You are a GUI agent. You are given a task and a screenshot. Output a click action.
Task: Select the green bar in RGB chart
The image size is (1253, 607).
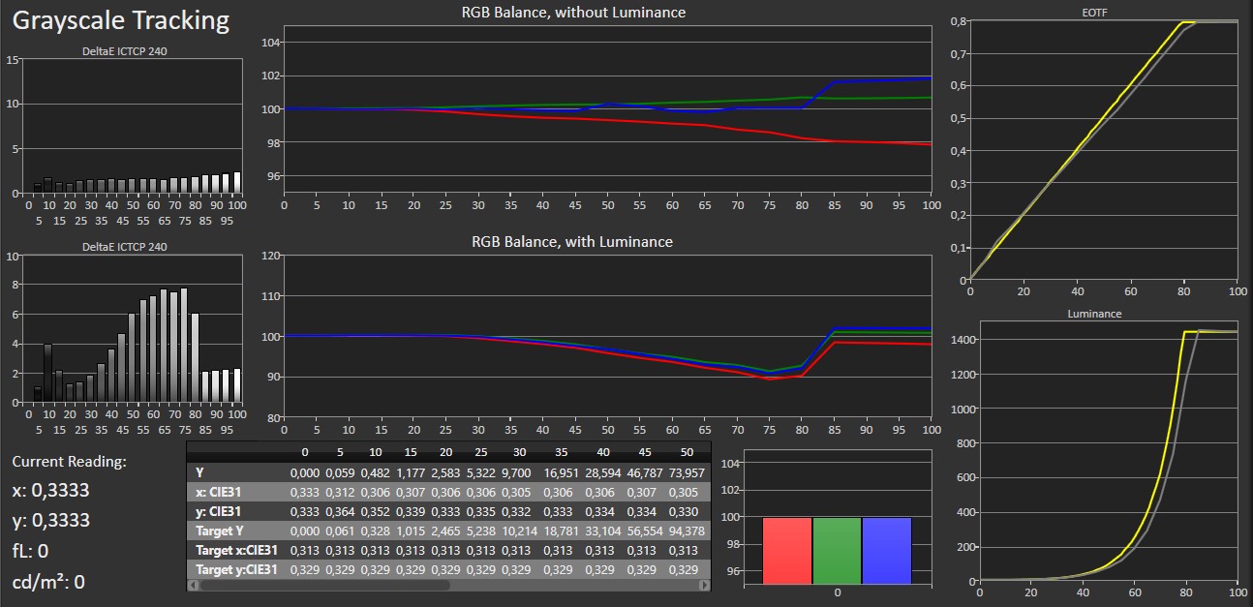(x=836, y=551)
